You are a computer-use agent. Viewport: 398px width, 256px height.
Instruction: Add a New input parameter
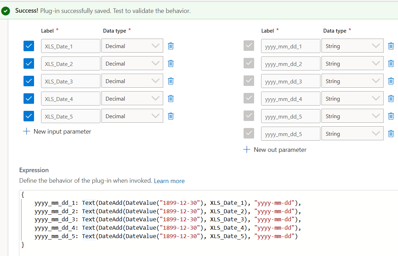click(x=57, y=132)
